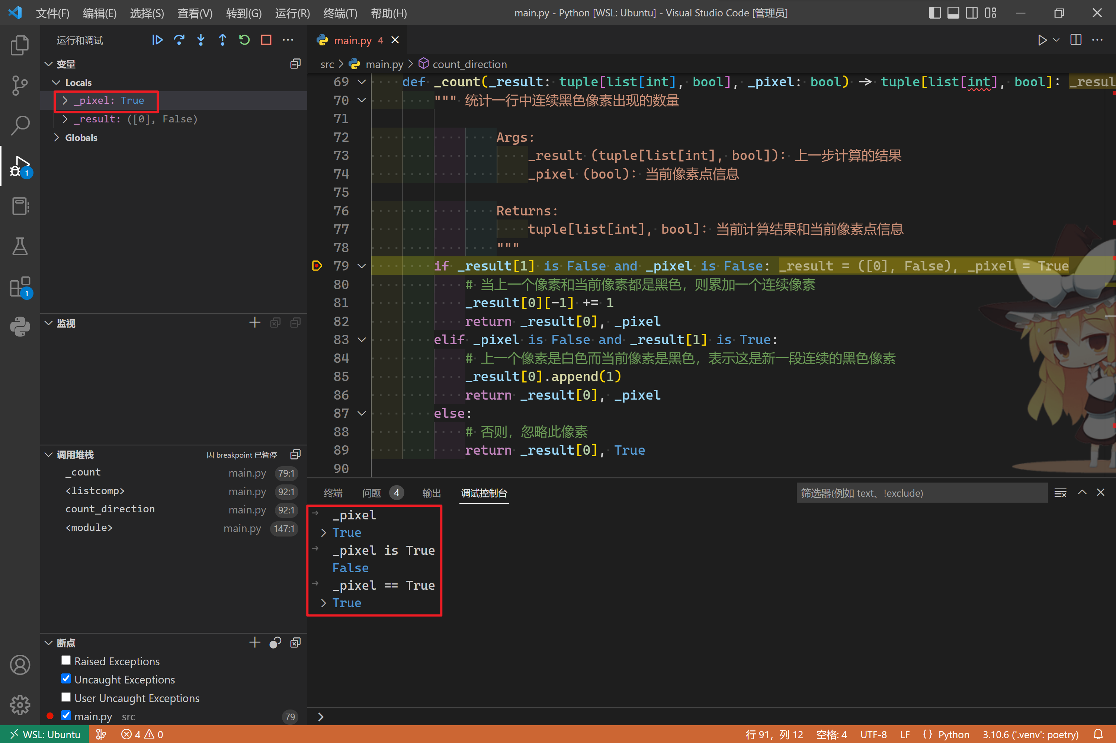Select the count_direction call stack frame
The image size is (1116, 743).
110,509
